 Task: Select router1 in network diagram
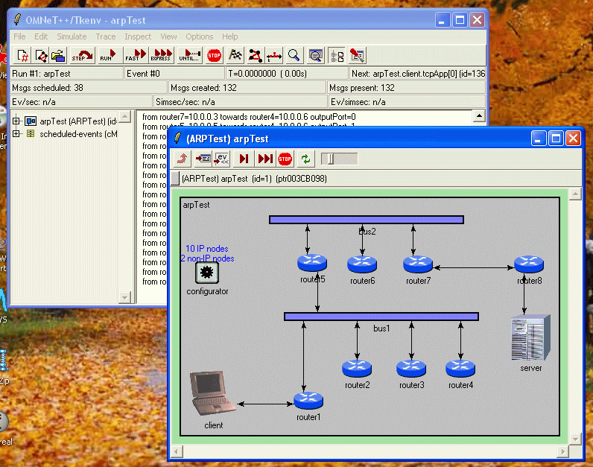tap(308, 401)
